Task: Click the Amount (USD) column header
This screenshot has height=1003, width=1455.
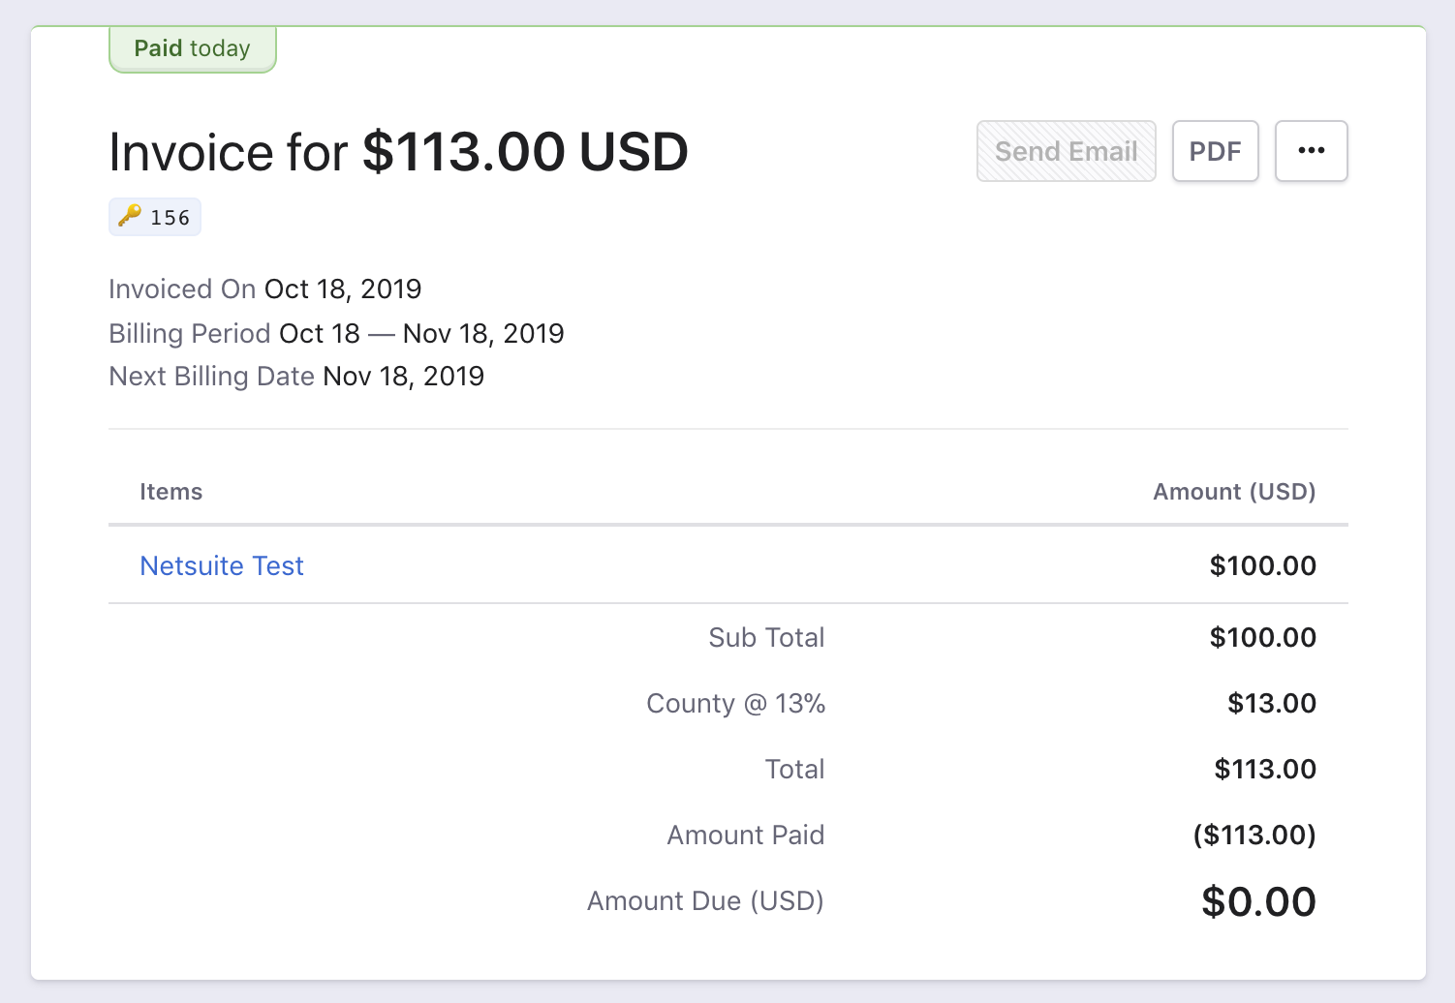Action: [x=1233, y=492]
